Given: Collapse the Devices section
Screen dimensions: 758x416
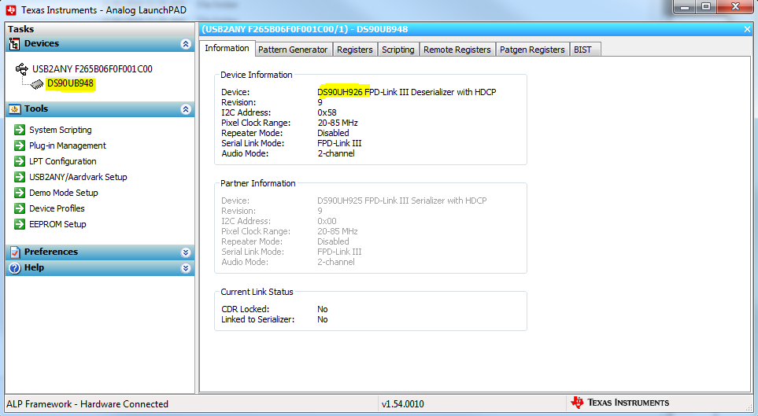Looking at the screenshot, I should click(x=186, y=44).
